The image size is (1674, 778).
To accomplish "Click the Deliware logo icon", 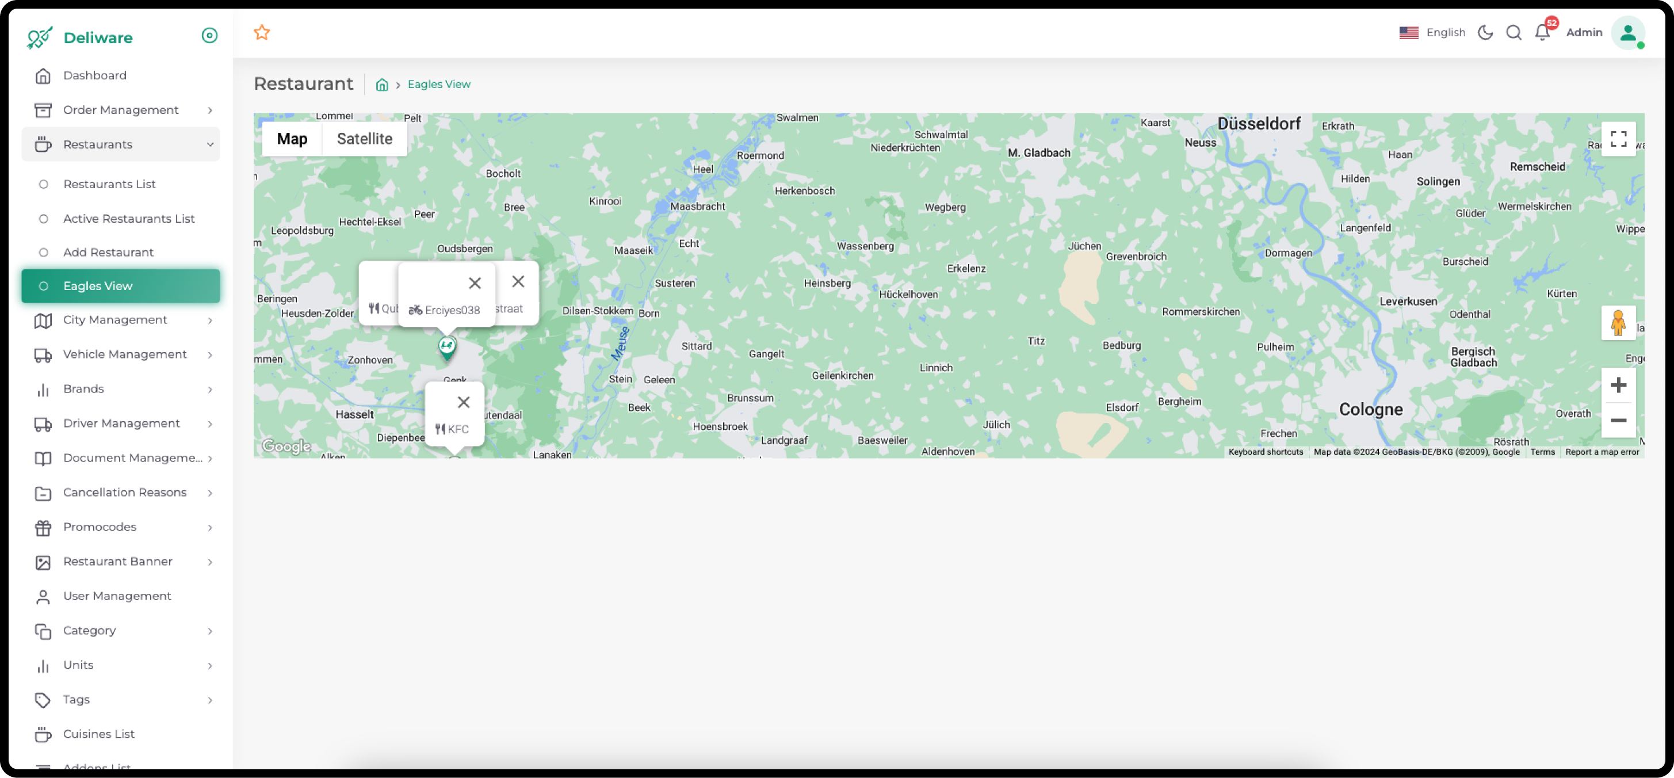I will [40, 37].
